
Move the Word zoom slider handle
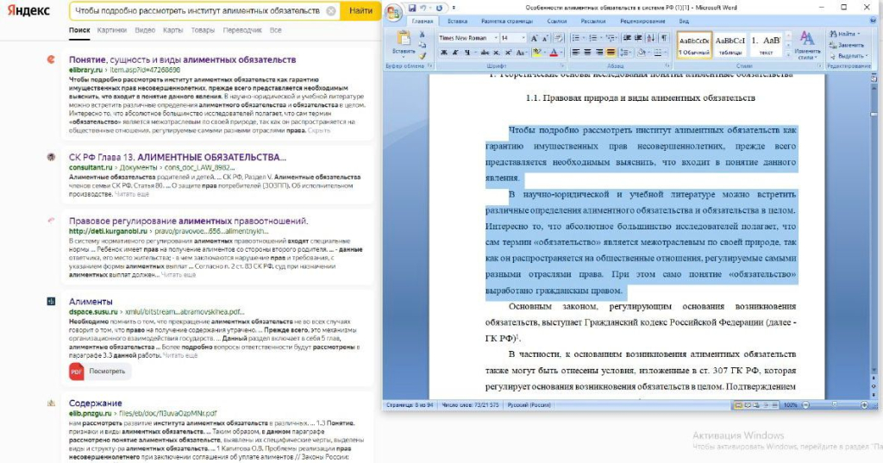coord(835,404)
